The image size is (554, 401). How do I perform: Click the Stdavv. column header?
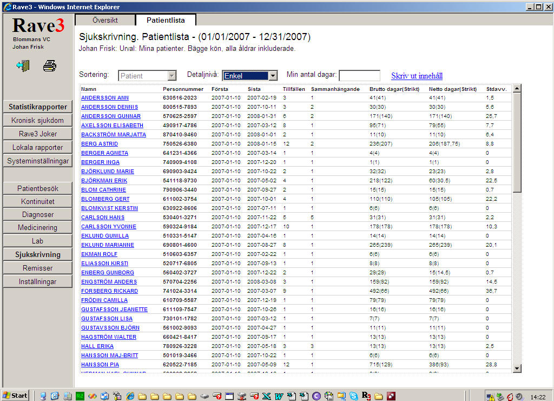click(497, 89)
